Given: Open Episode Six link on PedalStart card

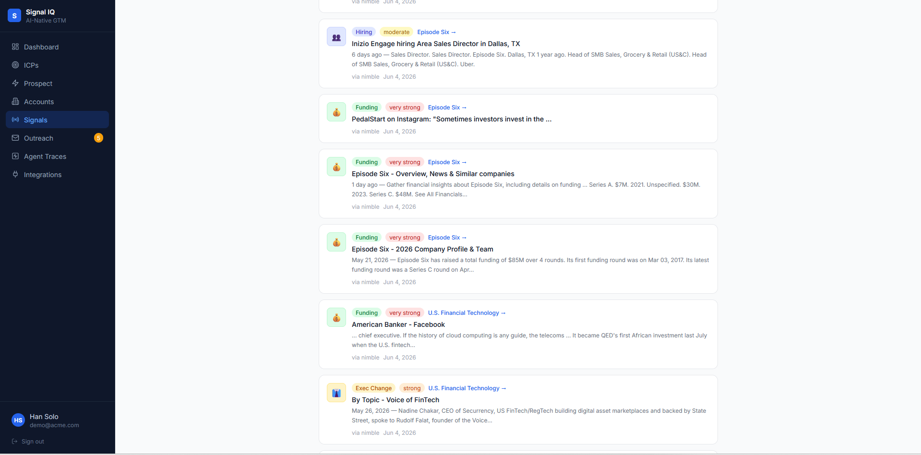Looking at the screenshot, I should tap(447, 108).
